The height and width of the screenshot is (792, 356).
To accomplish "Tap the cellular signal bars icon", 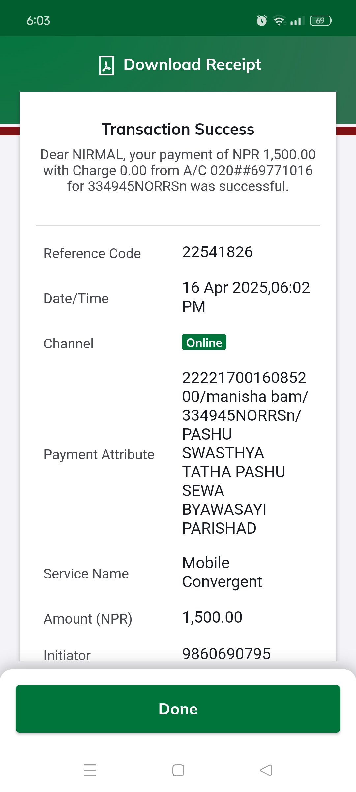I will [297, 21].
